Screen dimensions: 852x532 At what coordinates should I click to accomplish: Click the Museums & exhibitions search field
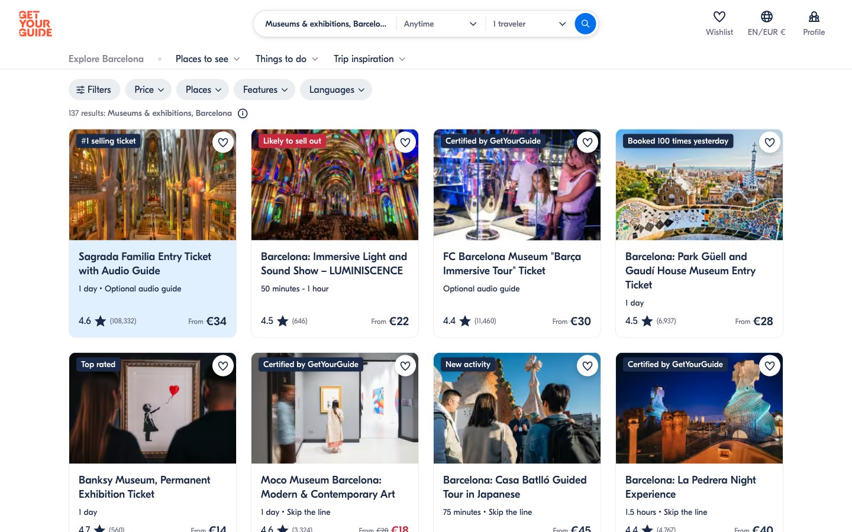click(x=325, y=24)
